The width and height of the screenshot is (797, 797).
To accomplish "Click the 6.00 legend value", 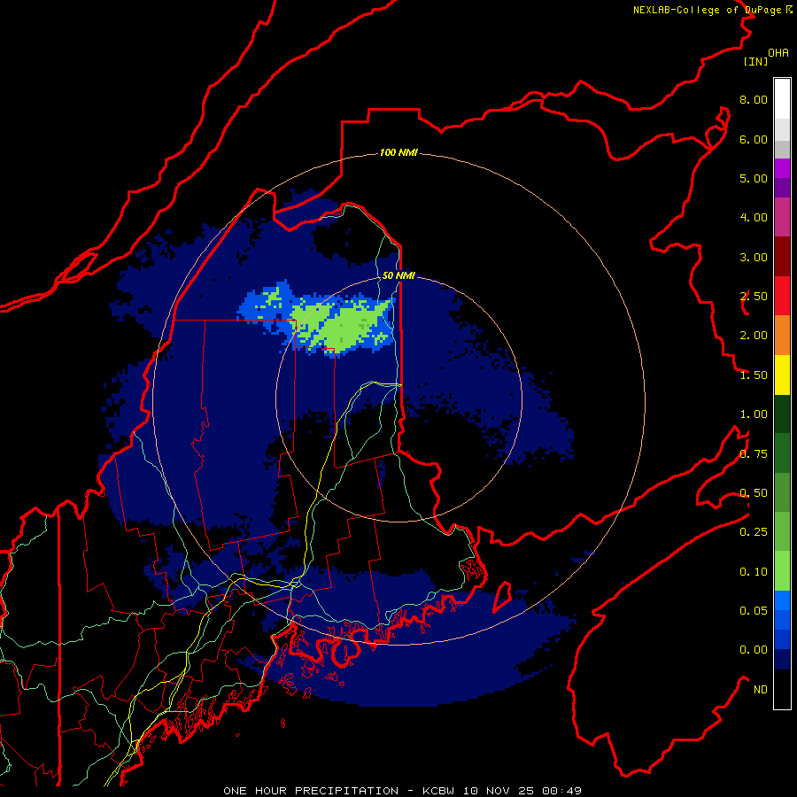I will 754,139.
